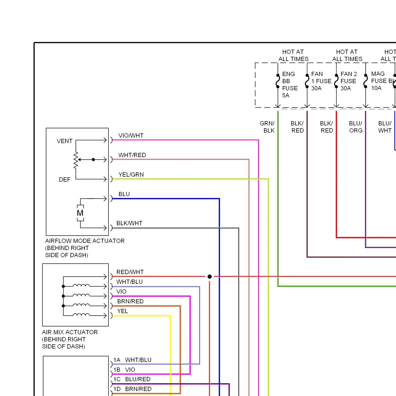The width and height of the screenshot is (396, 396).
Task: Click the 1C BLU/RED connector pin label
Action: click(x=132, y=379)
